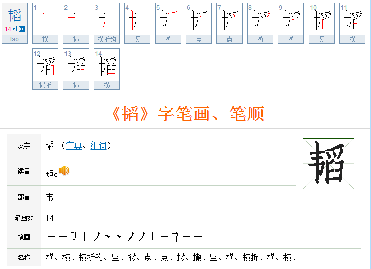Click the radical 韦 in 部首 row
Viewport: 371px width, 269px height.
(x=50, y=197)
